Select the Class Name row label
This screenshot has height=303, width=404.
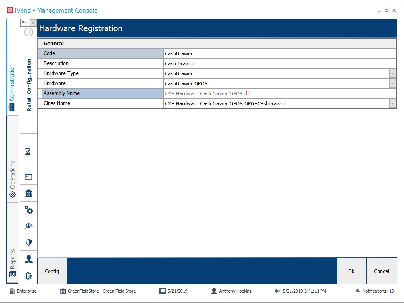click(x=101, y=103)
